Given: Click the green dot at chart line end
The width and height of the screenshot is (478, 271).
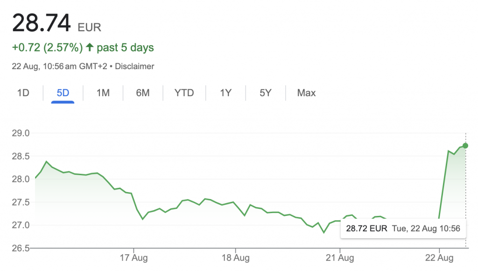Looking at the screenshot, I should tap(465, 146).
